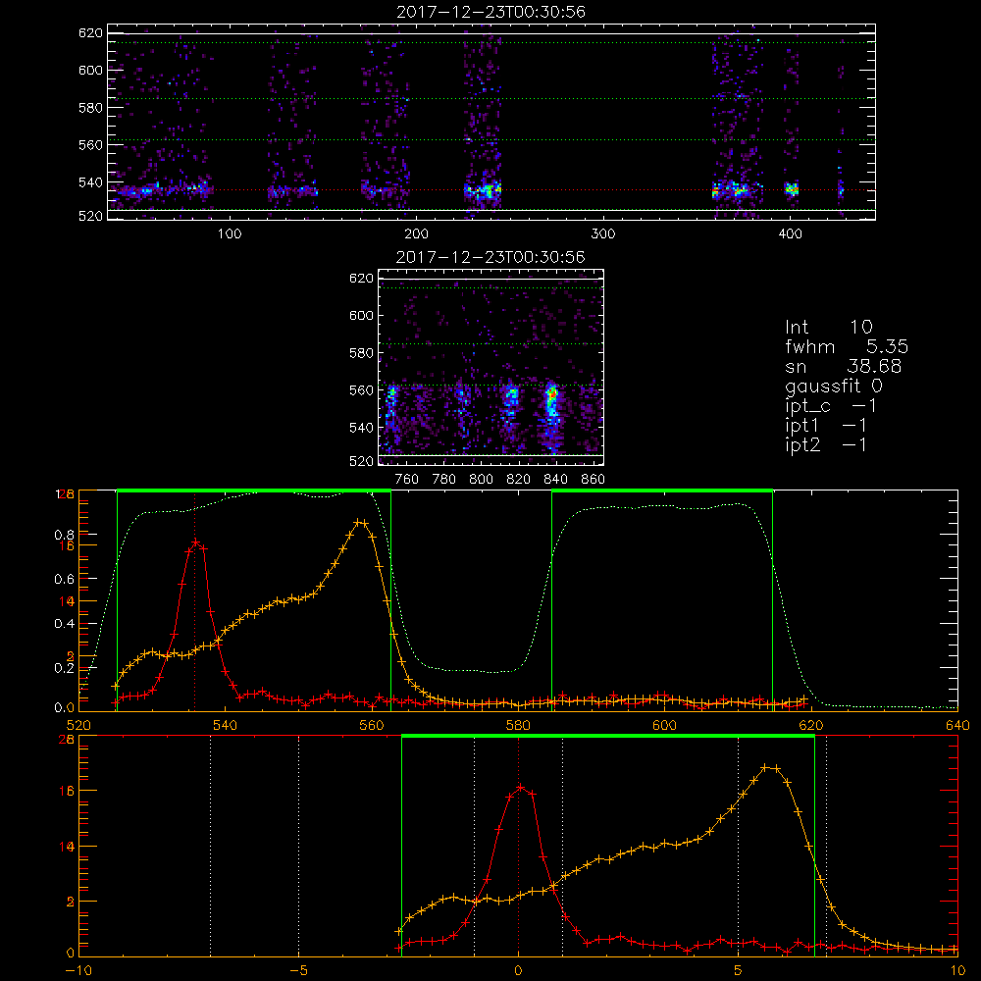The height and width of the screenshot is (981, 981).
Task: Click the red peak at 0 in bottom plot
Action: [519, 787]
